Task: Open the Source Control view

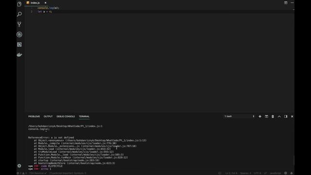Action: (19, 24)
